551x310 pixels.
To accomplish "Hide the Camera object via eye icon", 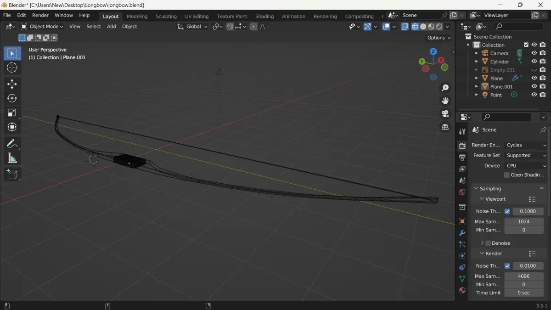I will (x=534, y=53).
